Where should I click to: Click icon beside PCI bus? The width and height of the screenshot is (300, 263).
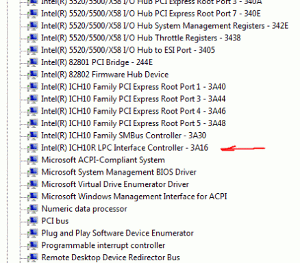pyautogui.click(x=33, y=221)
